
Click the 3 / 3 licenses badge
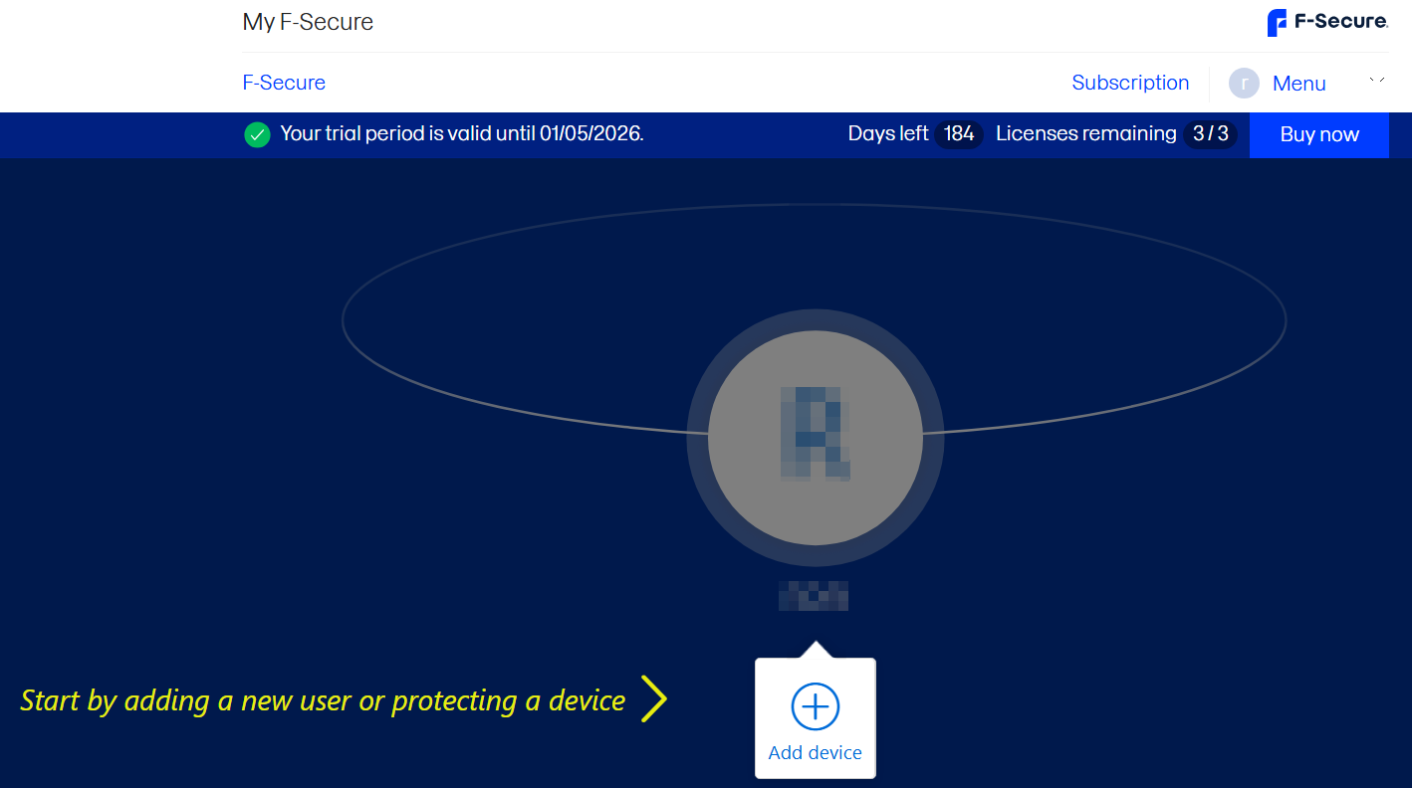pos(1211,134)
